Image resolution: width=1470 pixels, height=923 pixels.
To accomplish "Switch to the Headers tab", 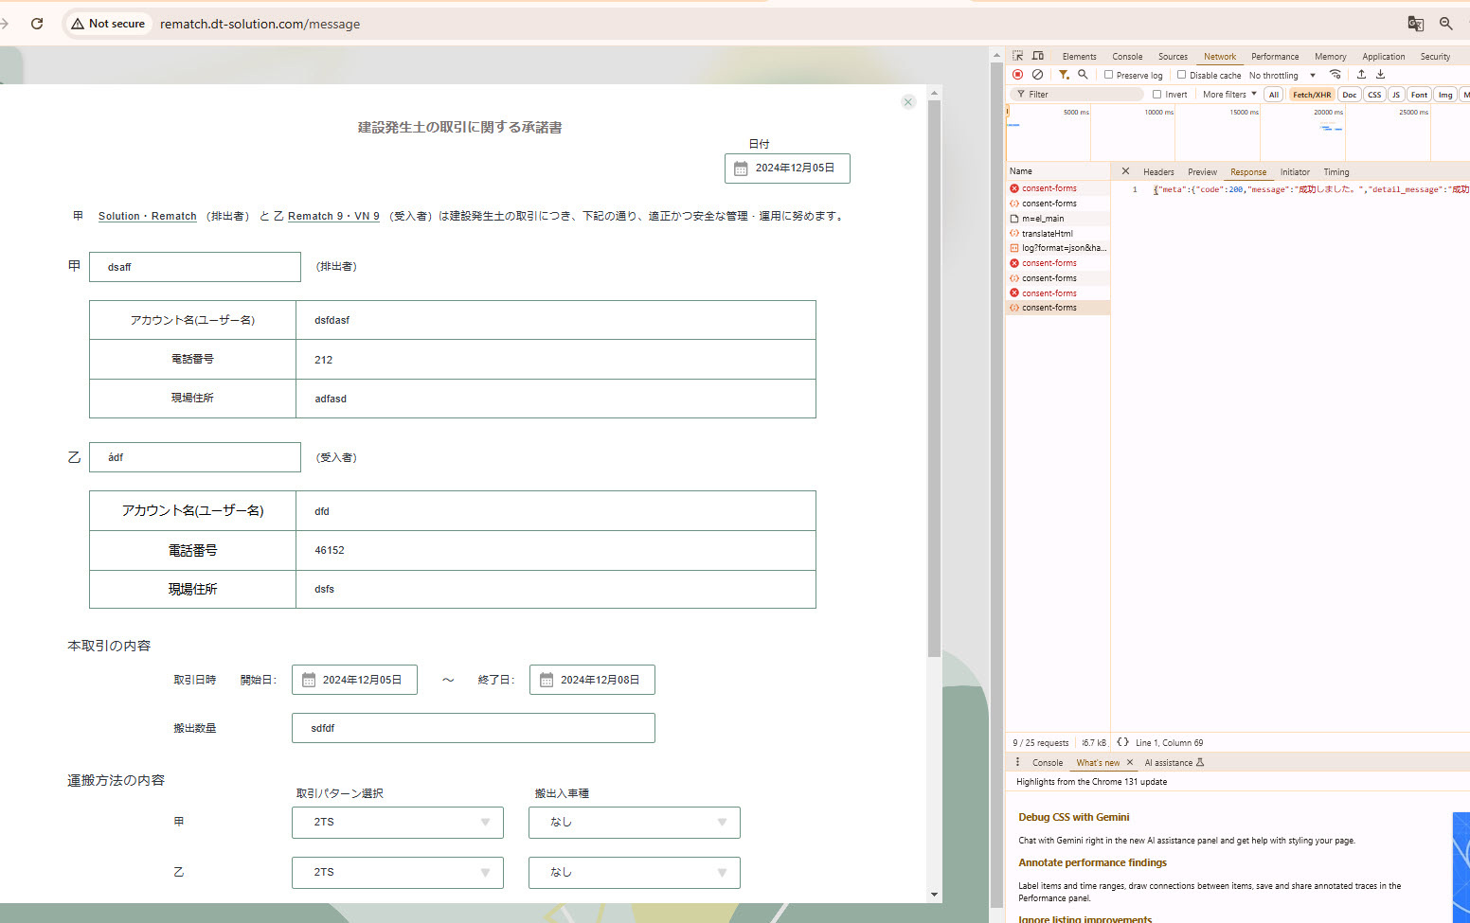I will tap(1158, 172).
